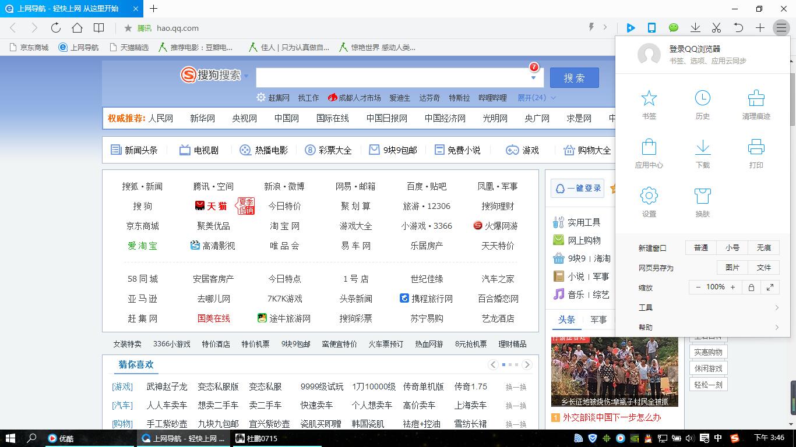796x447 pixels.
Task: Click the browser back arrow
Action: point(13,27)
